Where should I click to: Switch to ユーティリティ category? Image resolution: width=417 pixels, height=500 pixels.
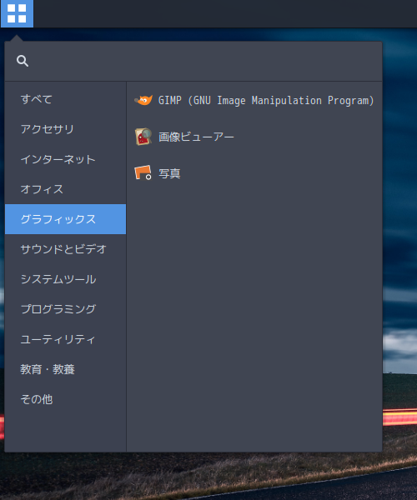click(65, 339)
